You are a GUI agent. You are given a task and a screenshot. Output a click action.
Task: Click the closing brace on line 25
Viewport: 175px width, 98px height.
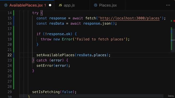pyautogui.click(x=33, y=71)
